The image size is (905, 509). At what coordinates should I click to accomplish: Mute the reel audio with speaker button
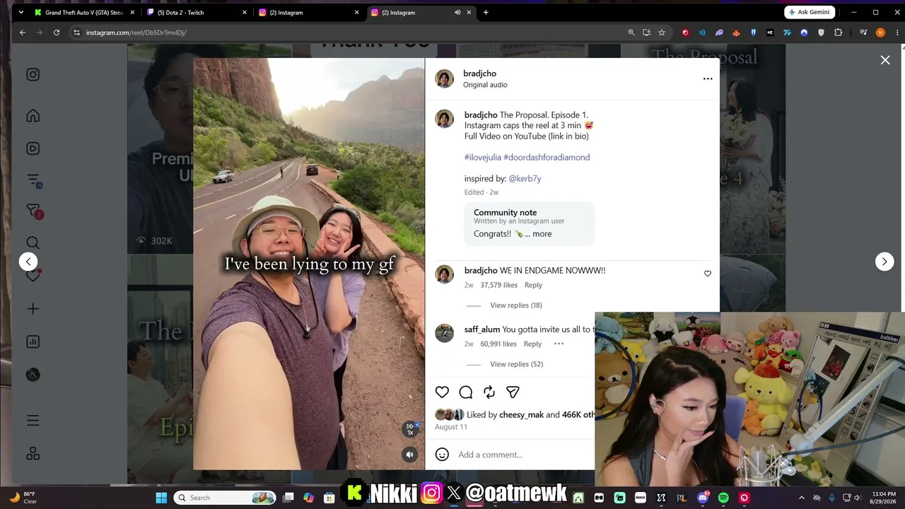coord(409,455)
